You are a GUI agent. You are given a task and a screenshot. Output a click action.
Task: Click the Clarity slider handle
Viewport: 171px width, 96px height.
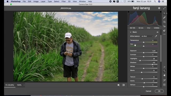[x=144, y=83]
